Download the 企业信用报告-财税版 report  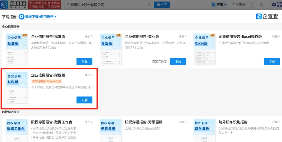(x=84, y=100)
